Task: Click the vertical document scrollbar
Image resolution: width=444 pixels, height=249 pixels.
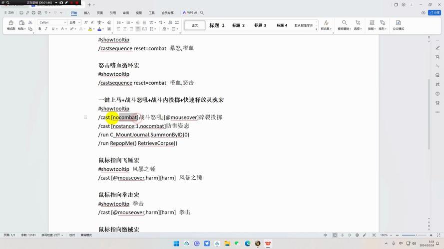Action: (x=429, y=115)
